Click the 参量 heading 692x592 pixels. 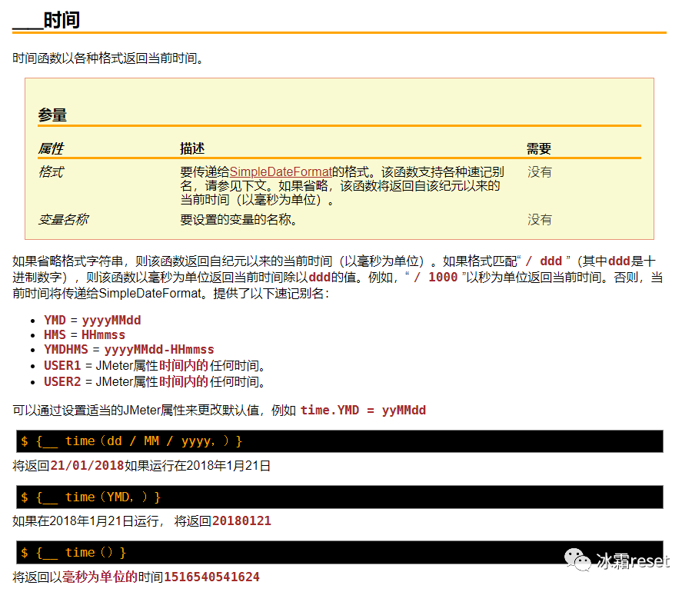point(52,115)
